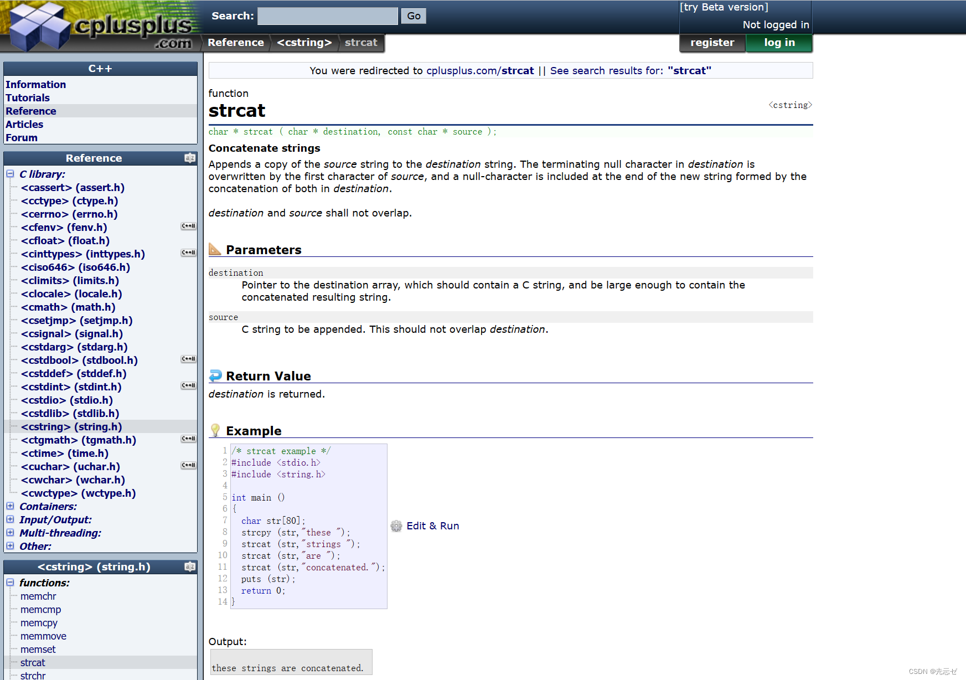The image size is (966, 680).
Task: Select <cstring> (string.h) in the tree
Action: [x=71, y=427]
